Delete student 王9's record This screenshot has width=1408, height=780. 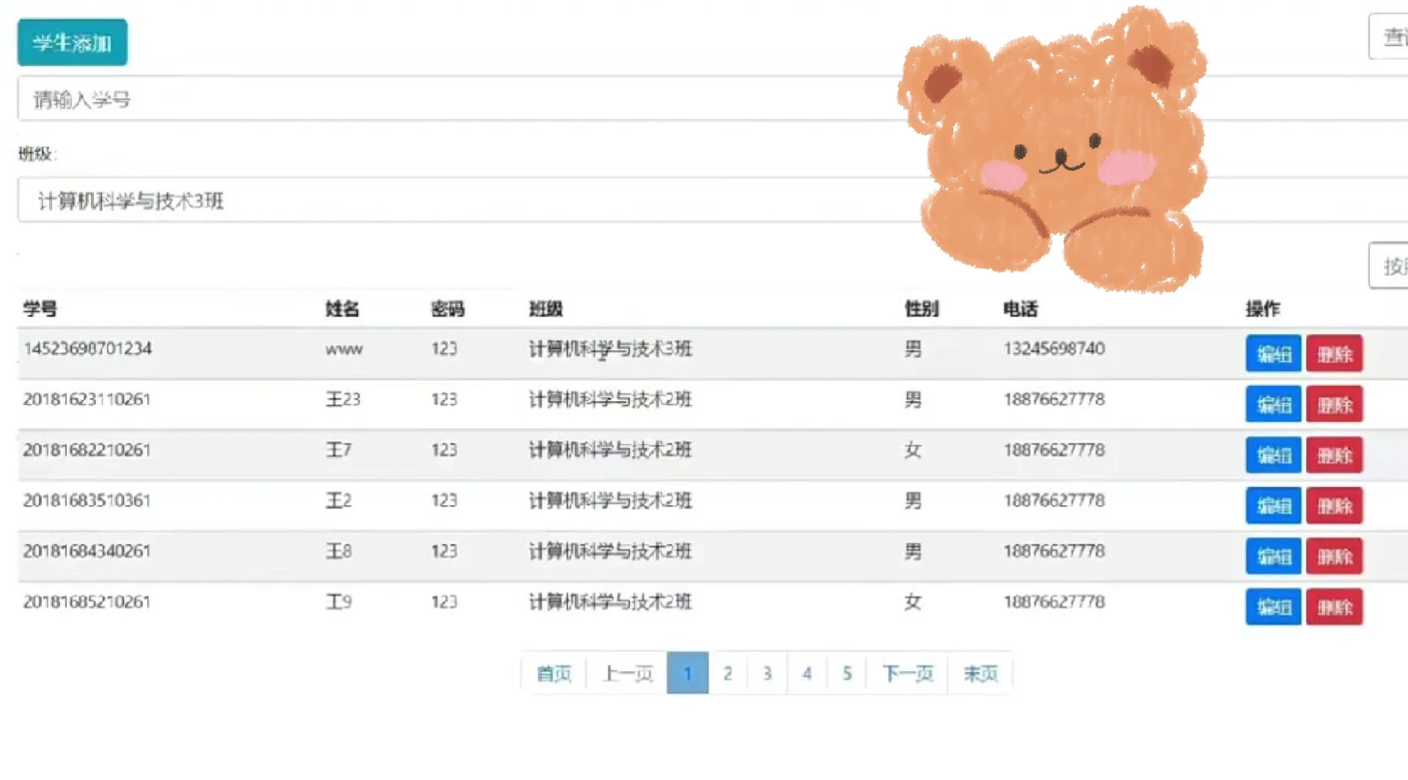click(x=1334, y=607)
